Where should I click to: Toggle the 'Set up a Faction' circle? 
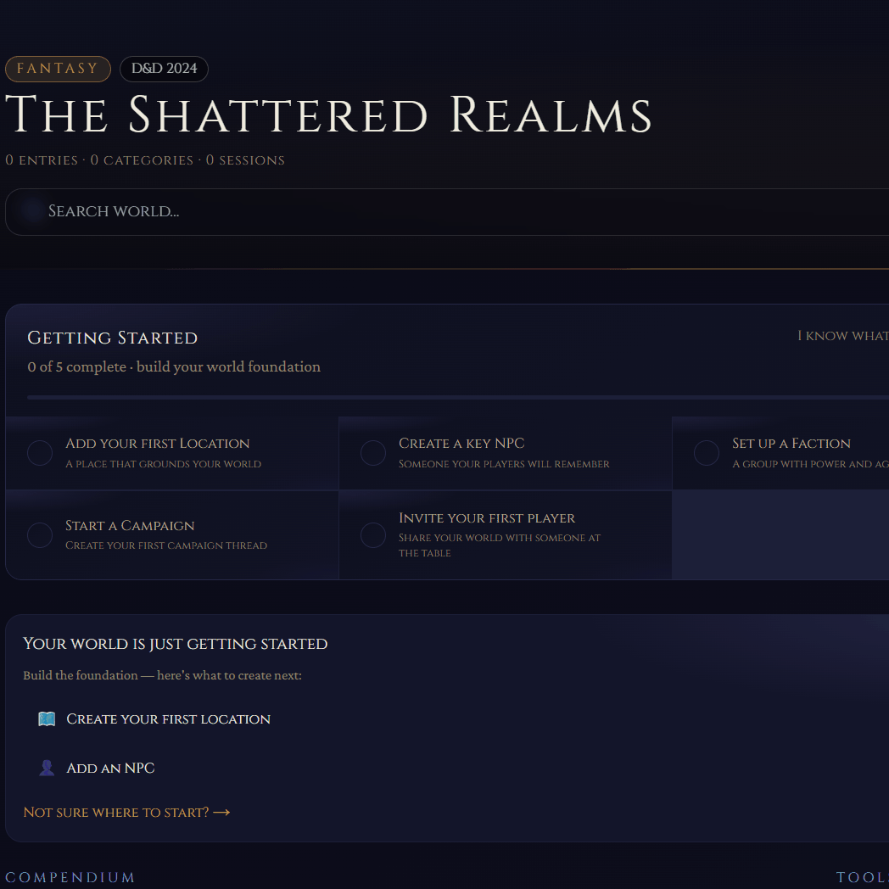706,452
